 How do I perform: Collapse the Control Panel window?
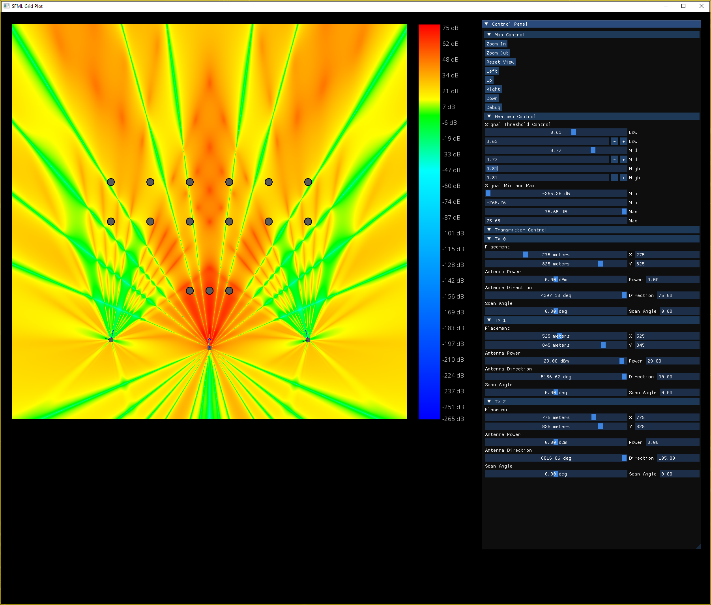pos(486,24)
